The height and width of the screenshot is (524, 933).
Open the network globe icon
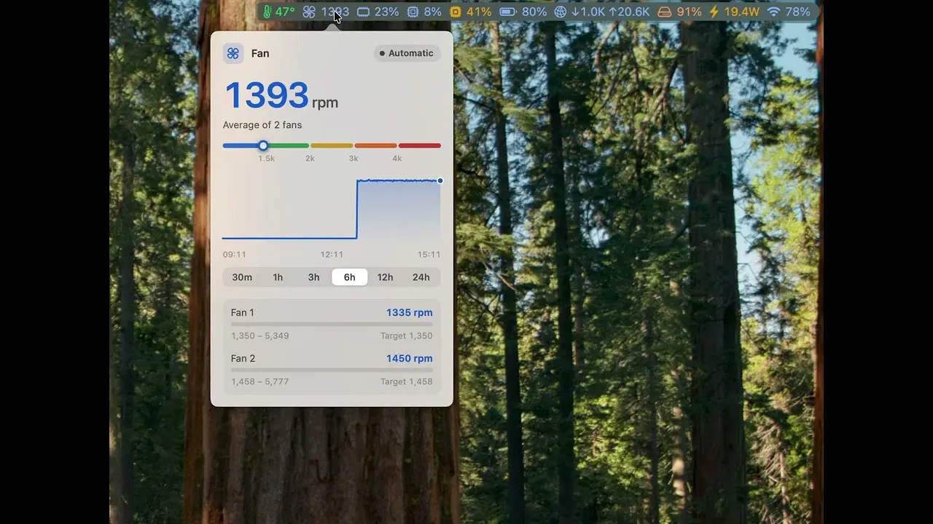pyautogui.click(x=560, y=12)
